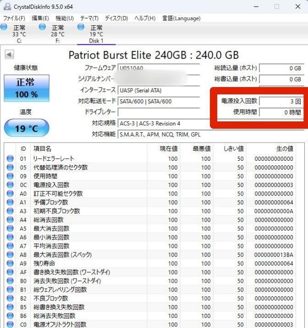
Task: Click raw value 0000000013BA
Action: [x=274, y=255]
